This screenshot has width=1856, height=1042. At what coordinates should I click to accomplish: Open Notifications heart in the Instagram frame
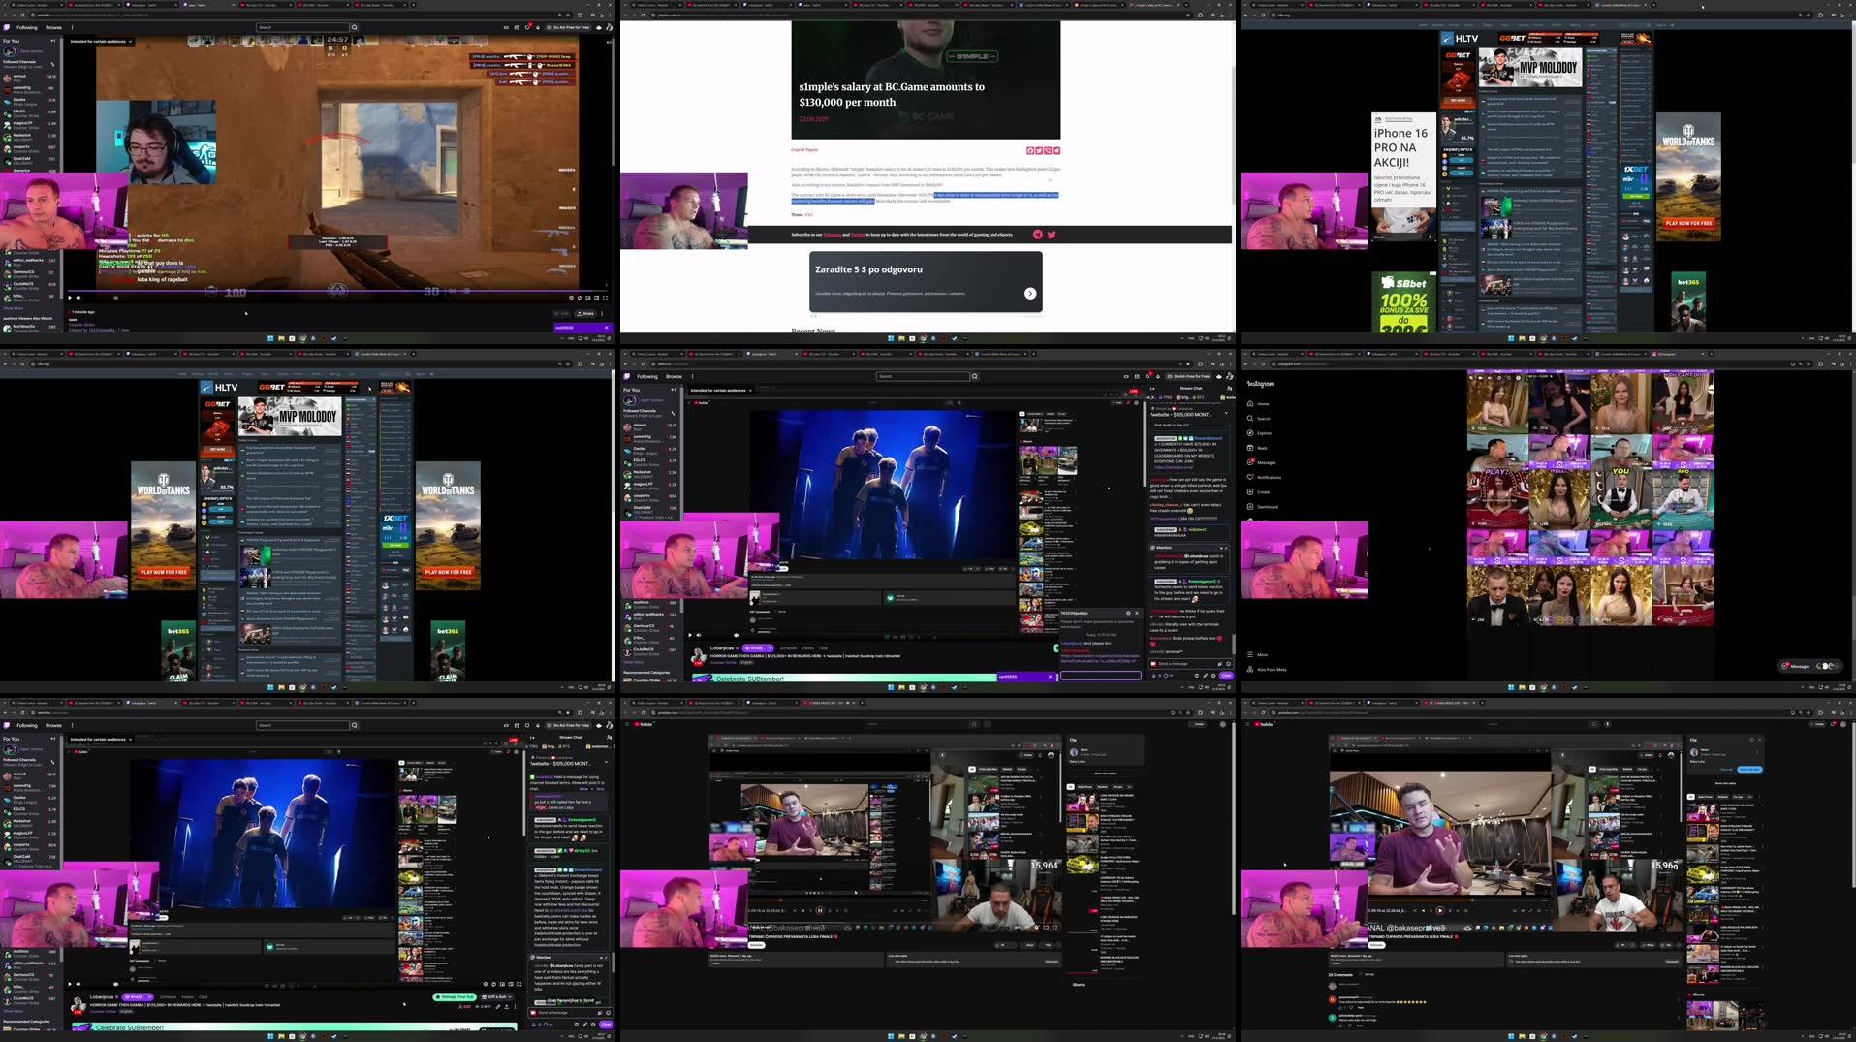click(x=1264, y=477)
